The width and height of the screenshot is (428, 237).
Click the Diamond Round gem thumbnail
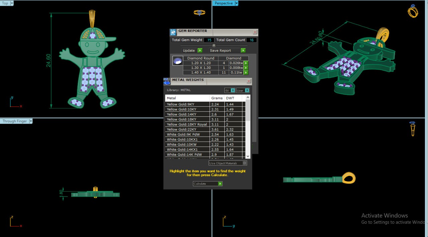[178, 61]
